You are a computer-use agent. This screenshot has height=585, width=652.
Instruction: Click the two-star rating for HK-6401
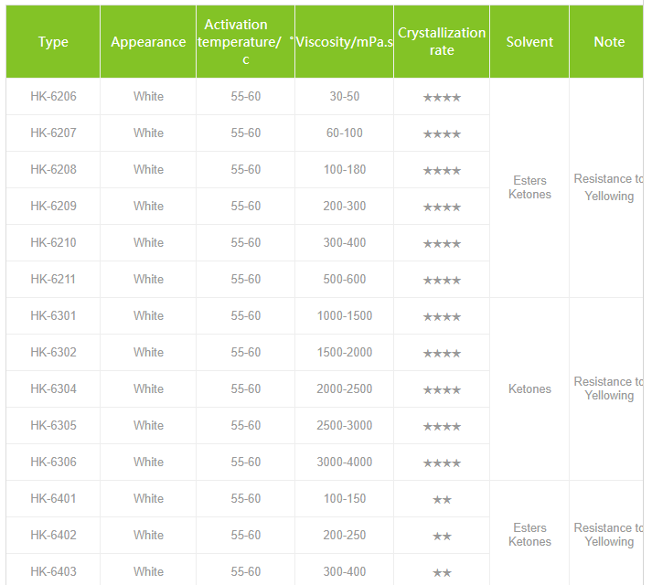[x=442, y=499]
